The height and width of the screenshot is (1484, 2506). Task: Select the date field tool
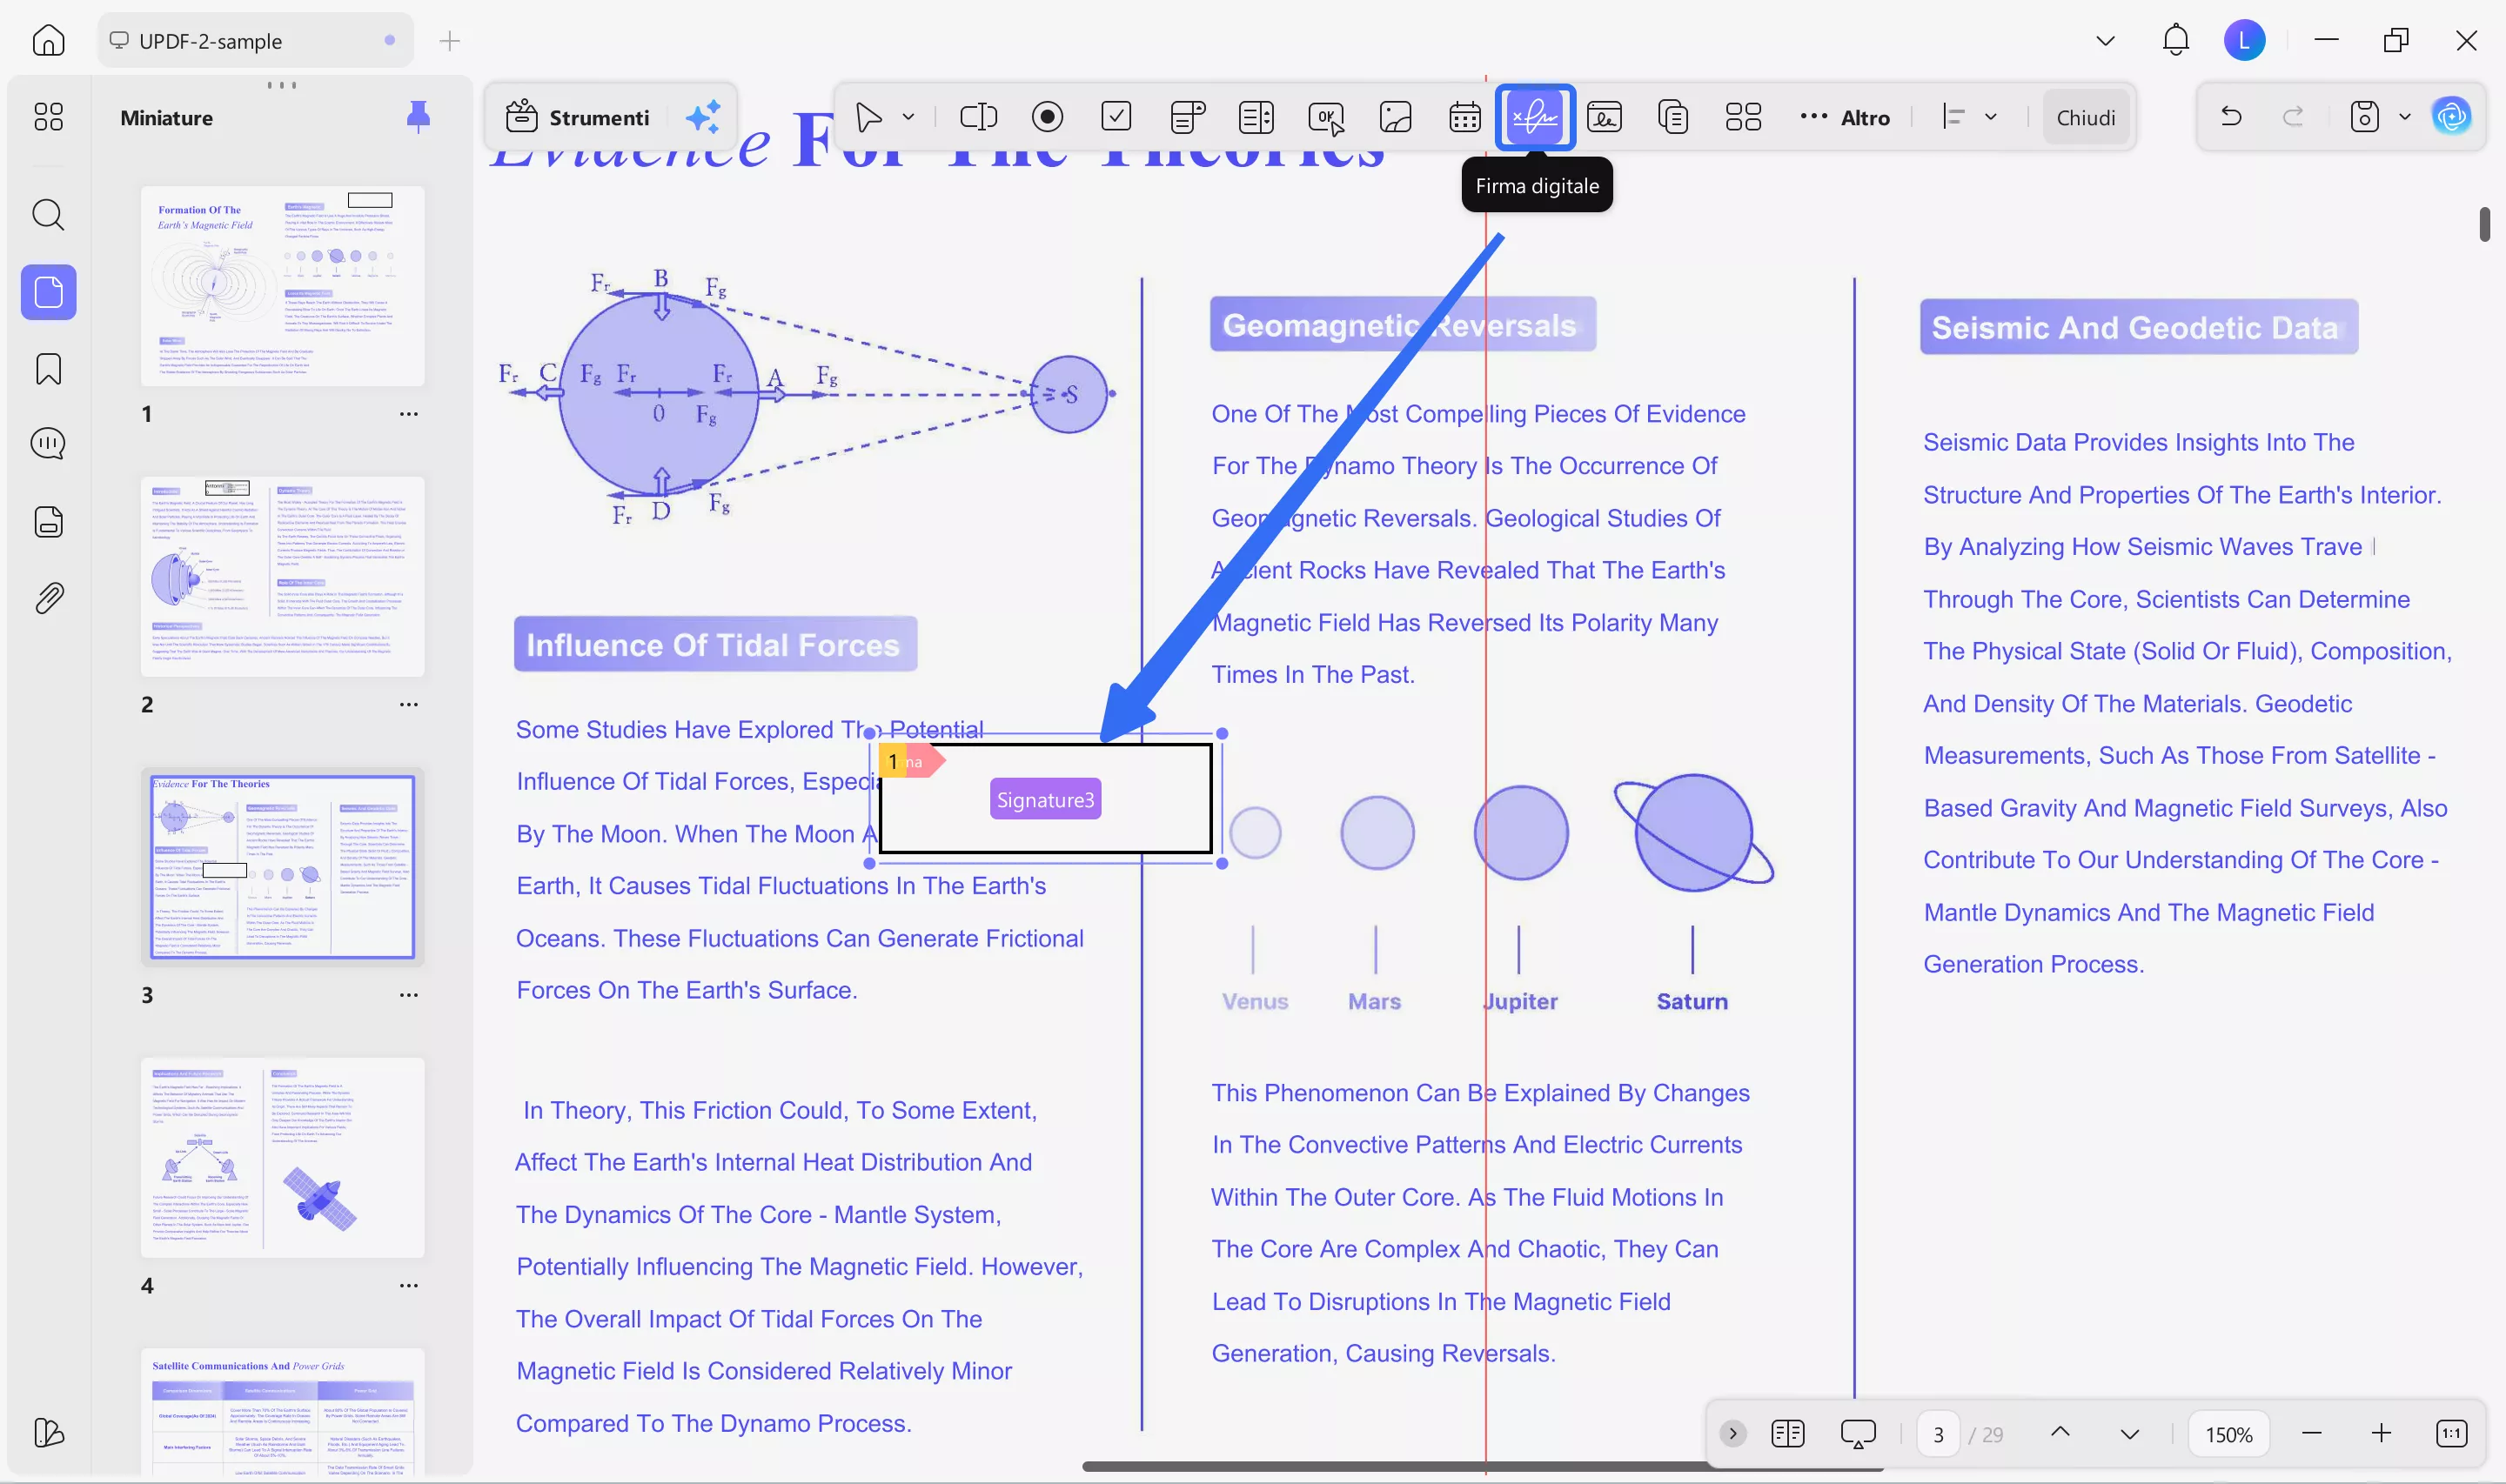1464,117
